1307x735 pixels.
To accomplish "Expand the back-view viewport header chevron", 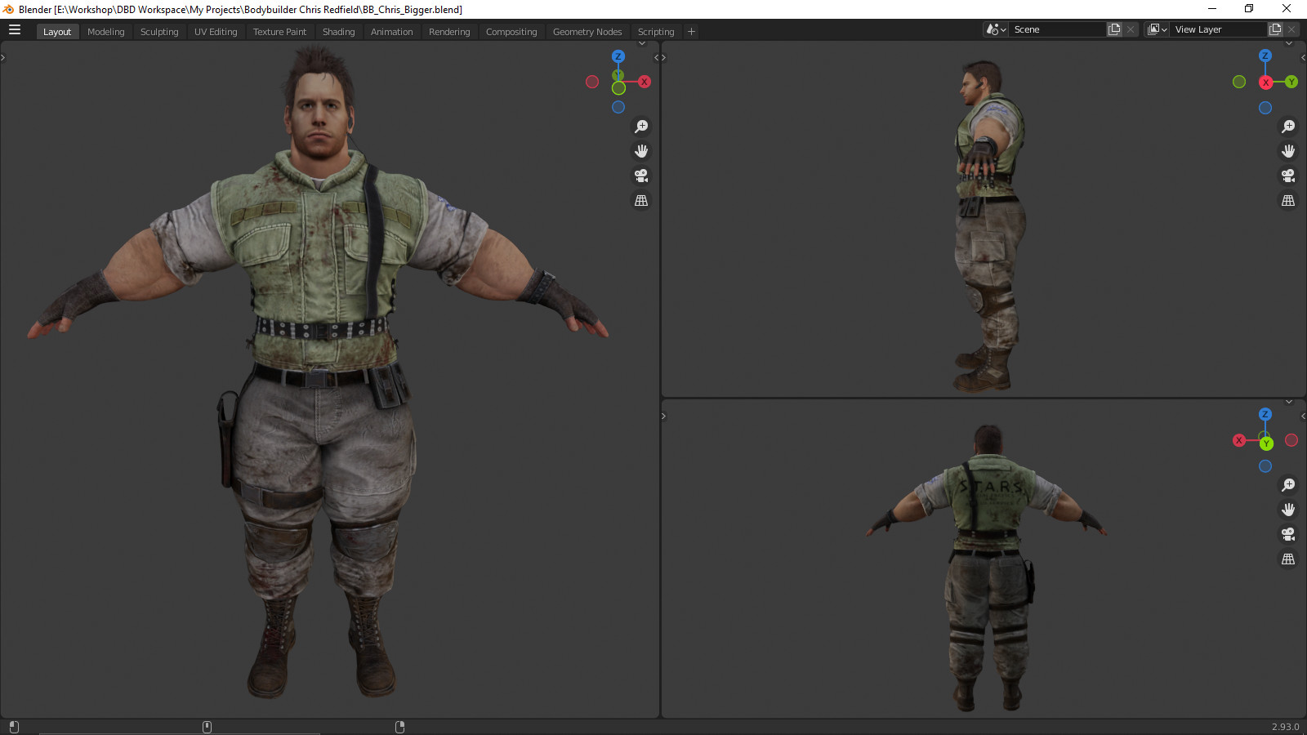I will tap(1289, 402).
